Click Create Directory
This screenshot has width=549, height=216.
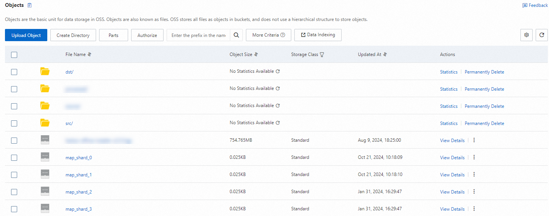tap(73, 35)
